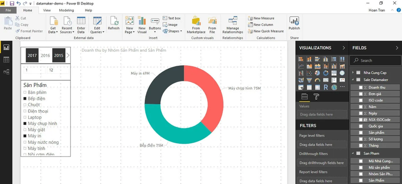Open Manage Relationships
The width and height of the screenshot is (402, 184).
[x=233, y=25]
